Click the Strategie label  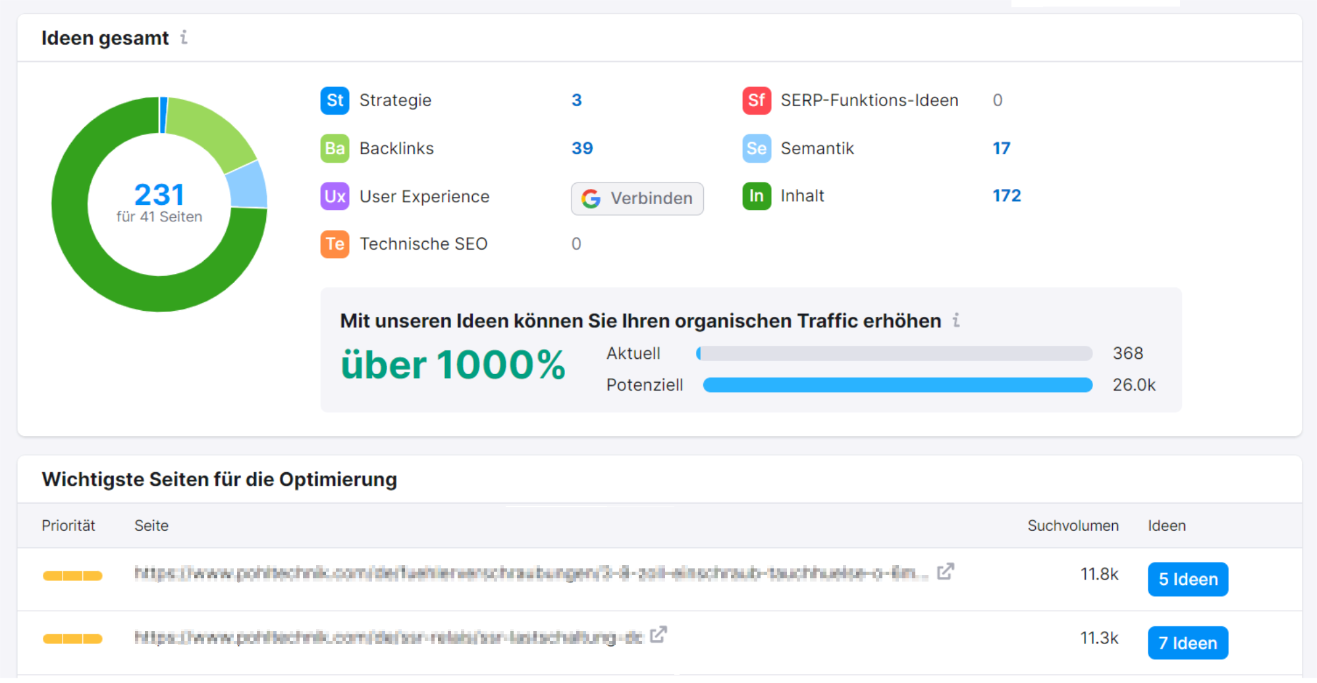tap(395, 100)
